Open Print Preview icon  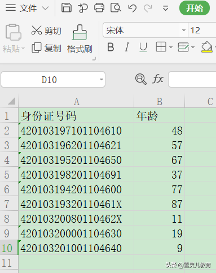(x=116, y=8)
